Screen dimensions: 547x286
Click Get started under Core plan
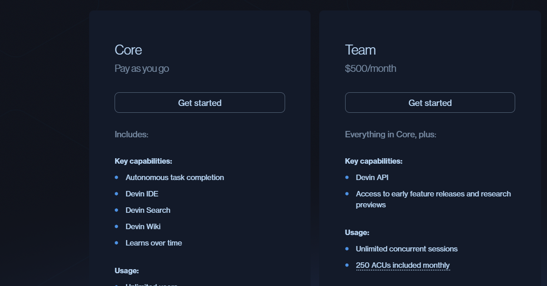point(200,103)
